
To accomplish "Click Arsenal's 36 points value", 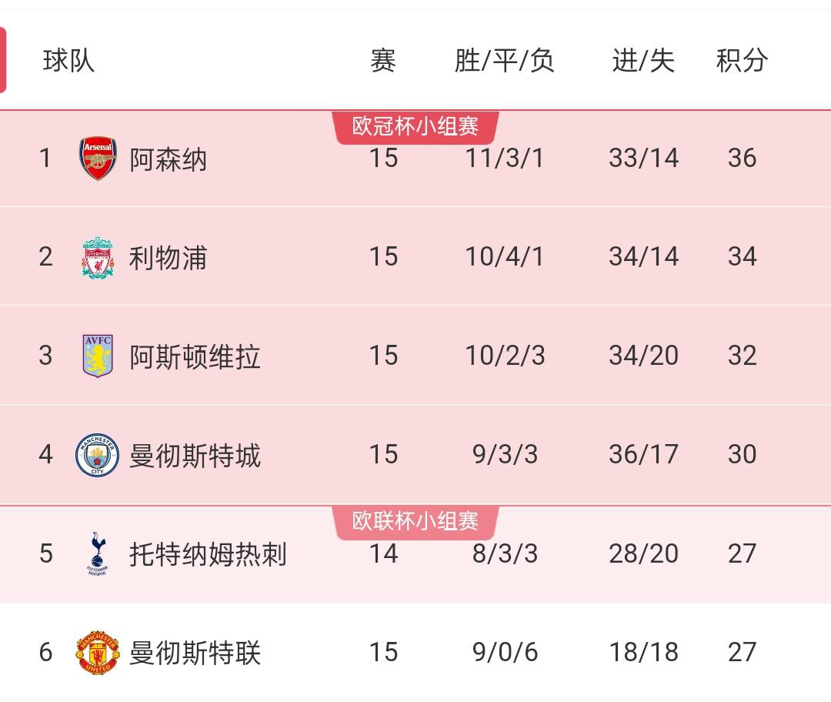I will [742, 158].
